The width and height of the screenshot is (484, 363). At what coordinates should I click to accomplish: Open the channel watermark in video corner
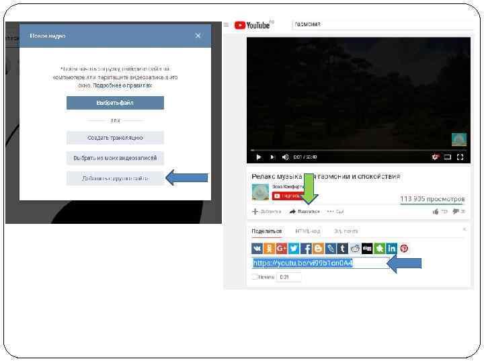459,140
